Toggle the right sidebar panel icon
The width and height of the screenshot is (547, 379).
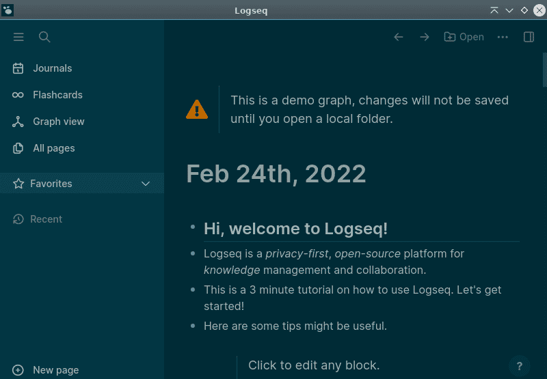[529, 37]
